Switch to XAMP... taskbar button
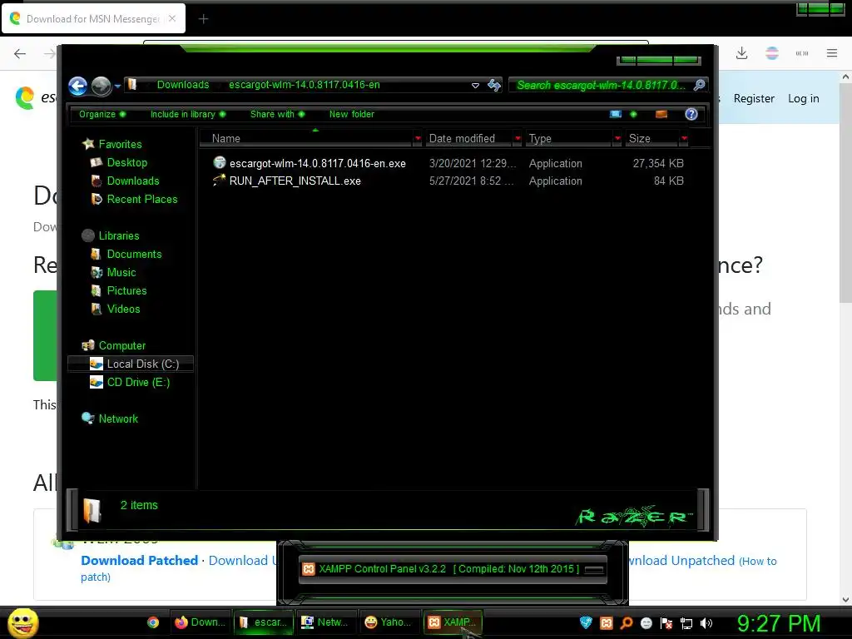The image size is (852, 639). [x=452, y=622]
